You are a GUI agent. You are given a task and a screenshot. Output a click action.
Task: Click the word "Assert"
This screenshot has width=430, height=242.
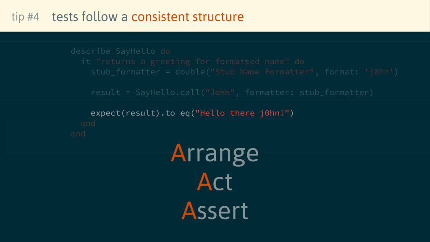point(215,210)
